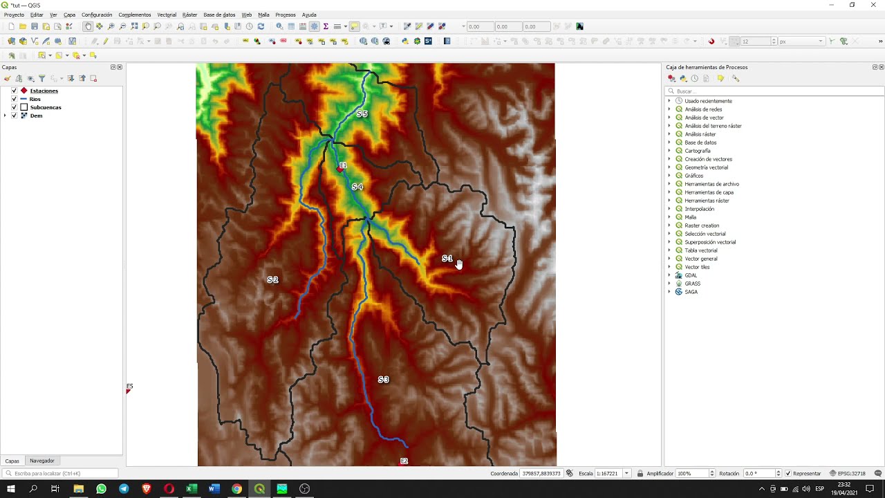Screen dimensions: 885x498
Task: Switch to the Navegador tab
Action: tap(41, 461)
